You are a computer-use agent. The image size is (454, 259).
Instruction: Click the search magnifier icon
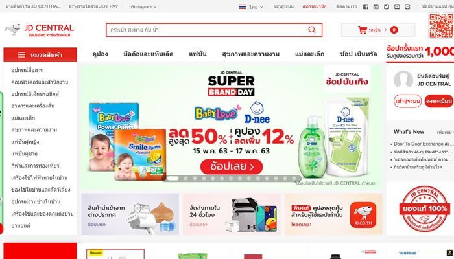pyautogui.click(x=312, y=30)
